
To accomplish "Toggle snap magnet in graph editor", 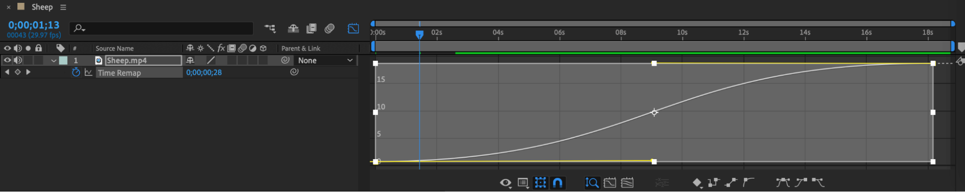I will pyautogui.click(x=558, y=183).
